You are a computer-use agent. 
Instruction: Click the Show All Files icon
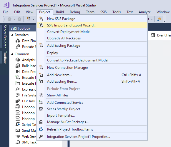click(x=41, y=95)
